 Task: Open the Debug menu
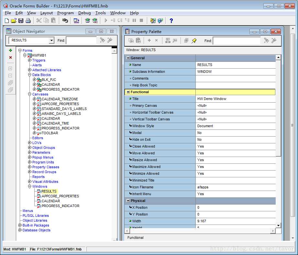[x=84, y=13]
